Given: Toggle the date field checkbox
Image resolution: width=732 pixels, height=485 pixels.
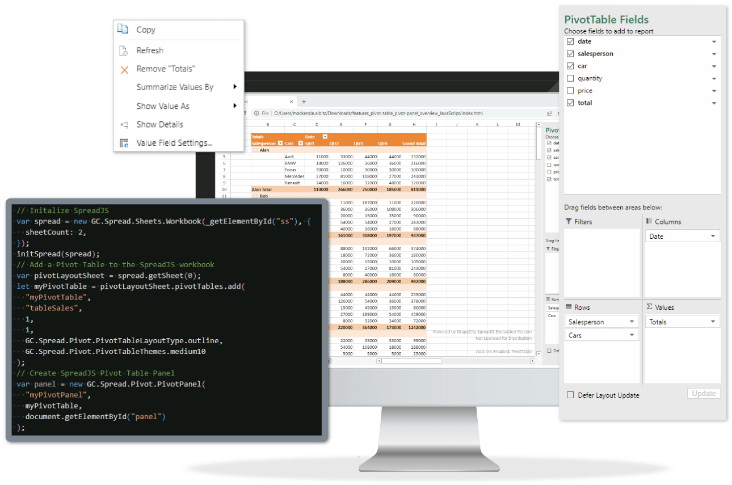Looking at the screenshot, I should (x=570, y=41).
